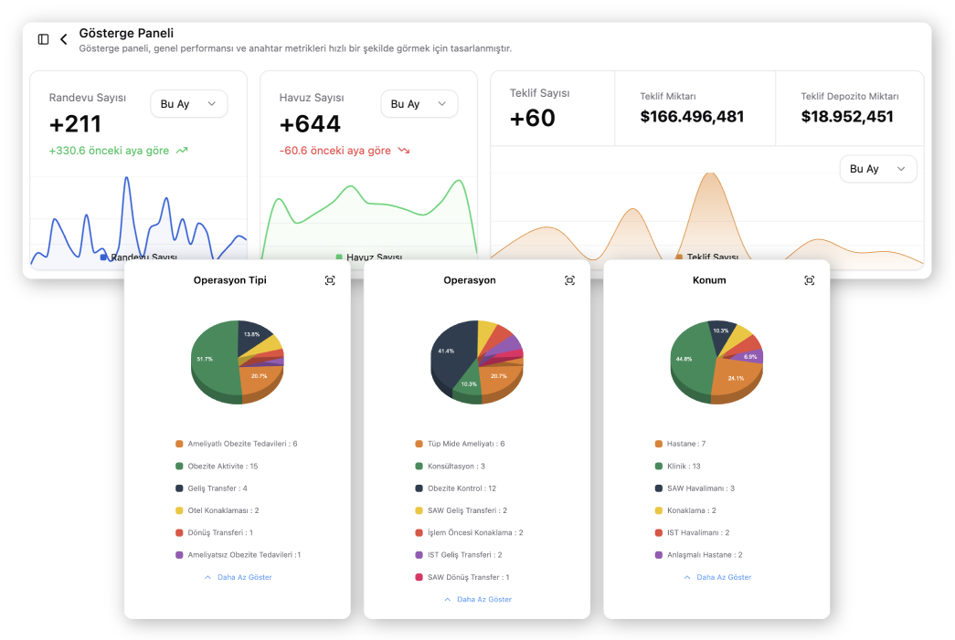Open the Bu Ay dropdown for Randevu Sayısı
955x640 pixels.
point(188,104)
